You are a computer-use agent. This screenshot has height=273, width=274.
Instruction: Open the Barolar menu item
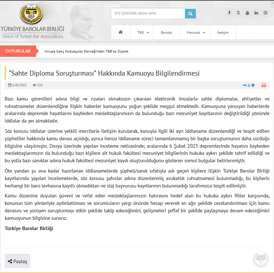click(x=166, y=33)
